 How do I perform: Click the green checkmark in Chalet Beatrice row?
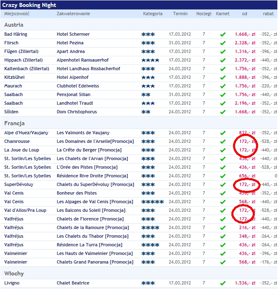pos(223,283)
